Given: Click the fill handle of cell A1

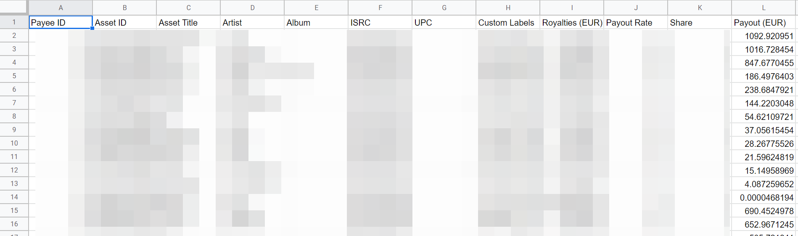Looking at the screenshot, I should click(92, 28).
